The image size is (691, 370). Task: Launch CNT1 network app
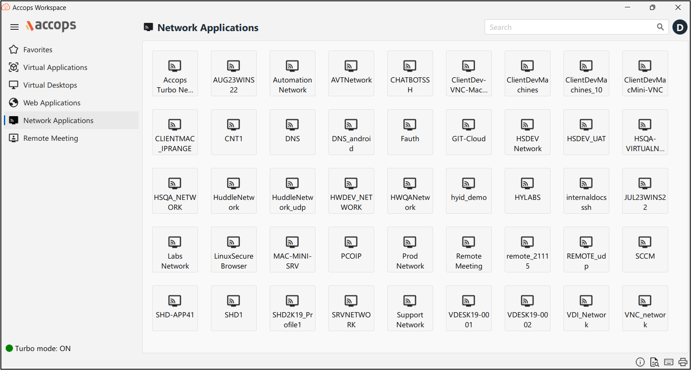234,132
